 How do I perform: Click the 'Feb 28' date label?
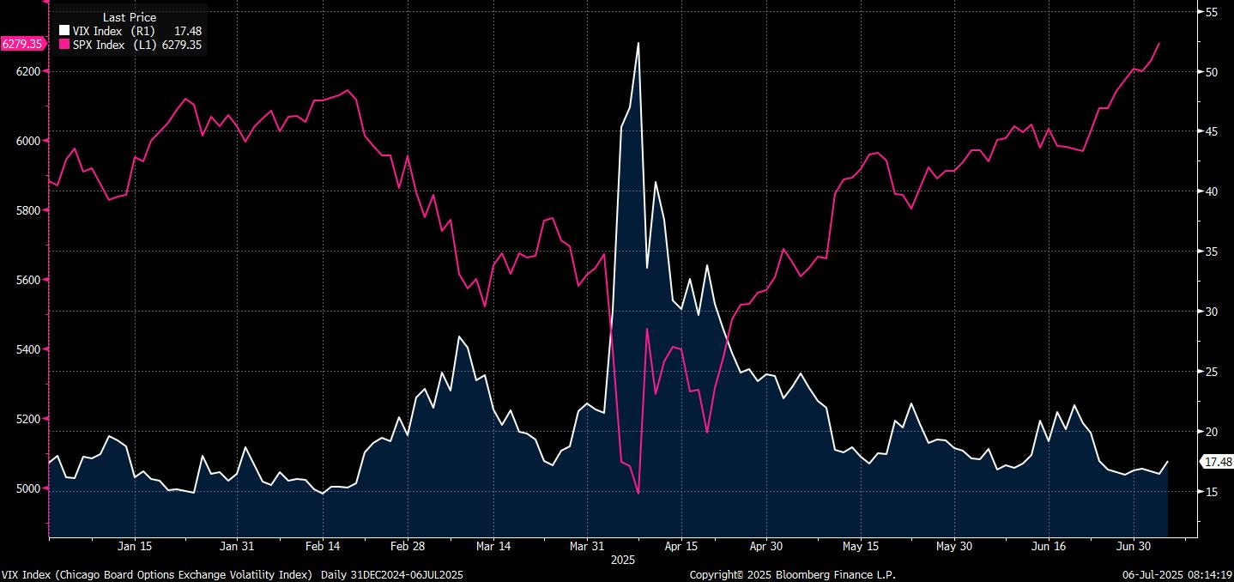click(408, 546)
